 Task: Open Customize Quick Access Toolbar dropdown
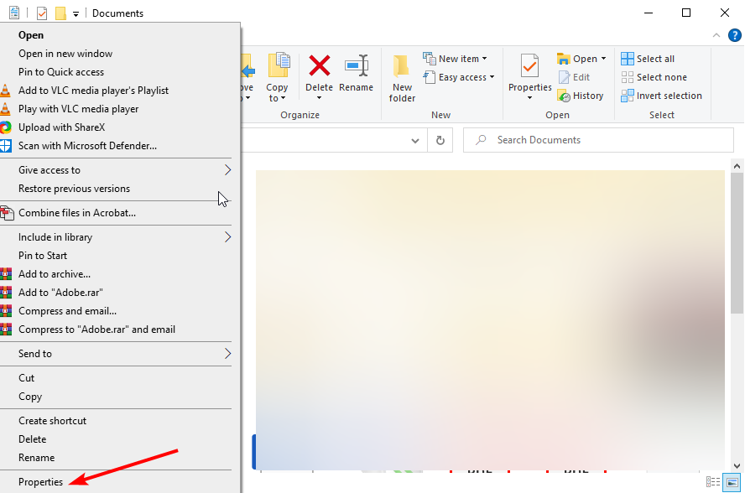[x=76, y=14]
